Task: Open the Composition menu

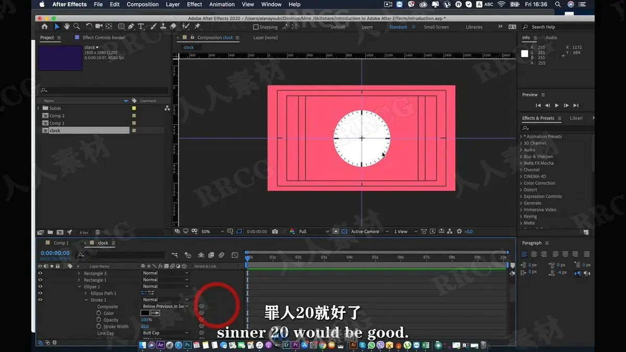Action: tap(142, 4)
